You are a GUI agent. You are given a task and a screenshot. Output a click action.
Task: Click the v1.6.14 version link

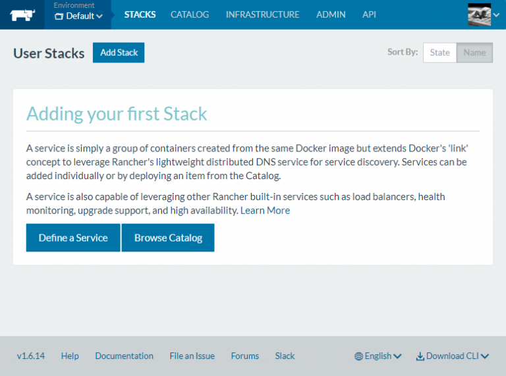[x=31, y=356]
